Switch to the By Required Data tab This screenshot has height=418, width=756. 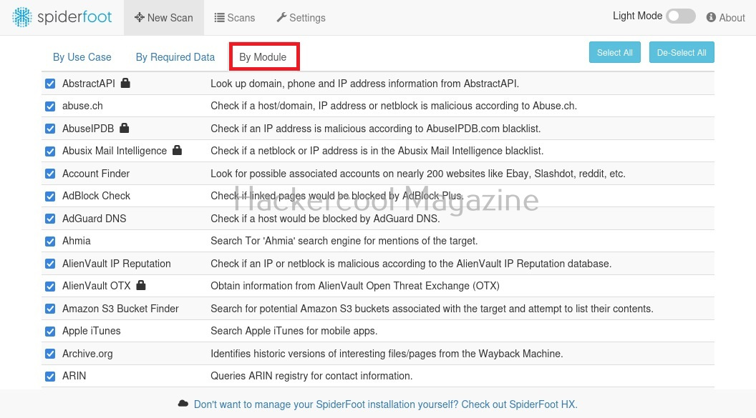pos(175,56)
